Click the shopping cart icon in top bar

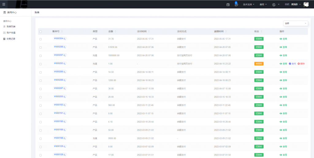[x=228, y=5]
